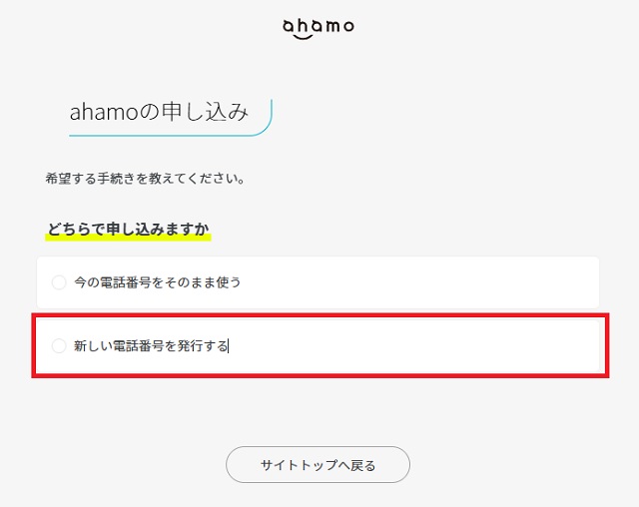Click the red highlight border around the new number option
The width and height of the screenshot is (639, 507).
(320, 316)
